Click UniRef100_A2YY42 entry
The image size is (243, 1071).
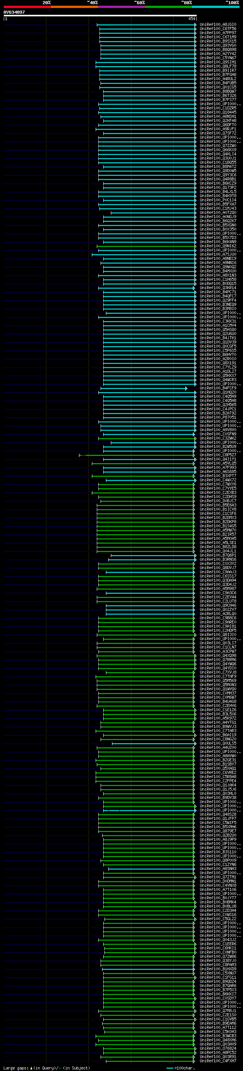[218, 54]
